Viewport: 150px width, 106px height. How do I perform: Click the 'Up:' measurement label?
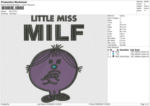(109, 29)
